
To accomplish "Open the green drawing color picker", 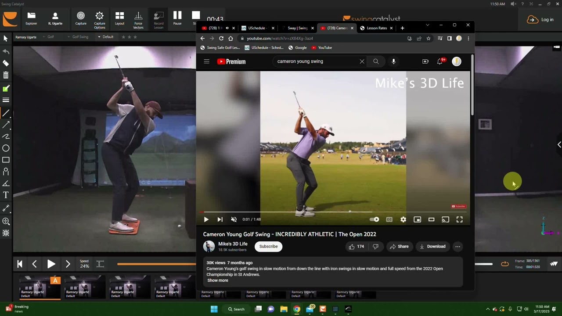I will [x=6, y=89].
